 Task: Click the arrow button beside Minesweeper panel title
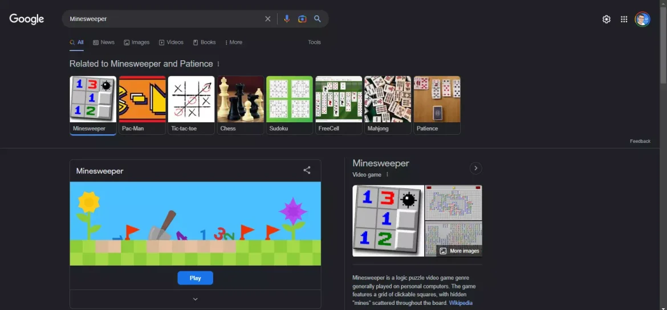(x=475, y=168)
